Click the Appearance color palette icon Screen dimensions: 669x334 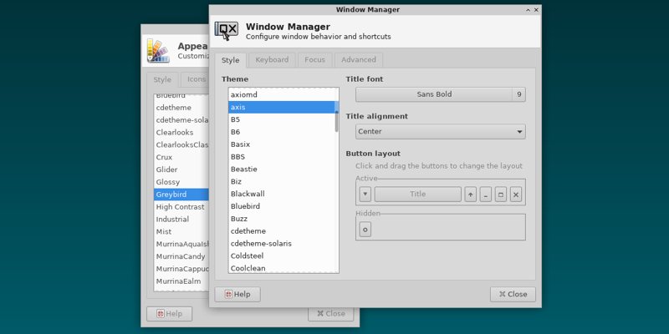coord(158,51)
